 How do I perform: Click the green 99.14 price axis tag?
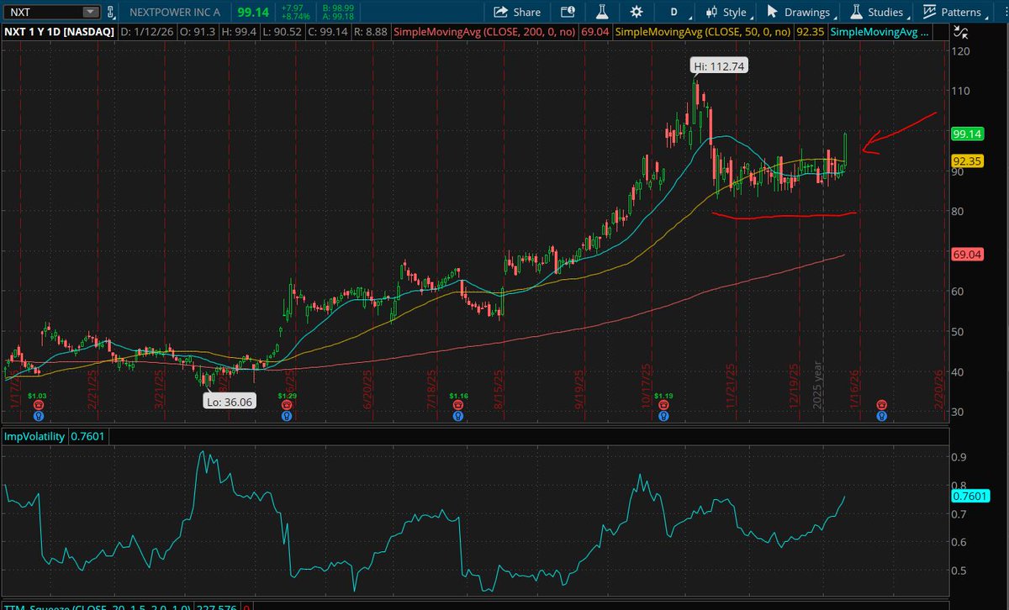coord(968,134)
